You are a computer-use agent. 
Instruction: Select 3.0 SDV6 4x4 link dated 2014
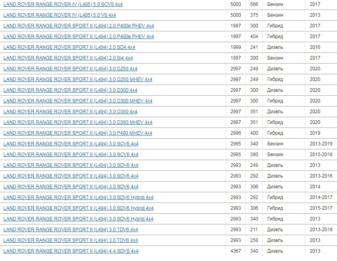point(71,187)
